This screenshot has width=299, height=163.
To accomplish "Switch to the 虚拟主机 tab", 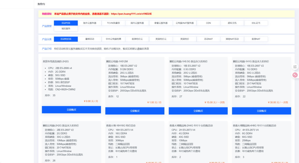I will [232, 23].
